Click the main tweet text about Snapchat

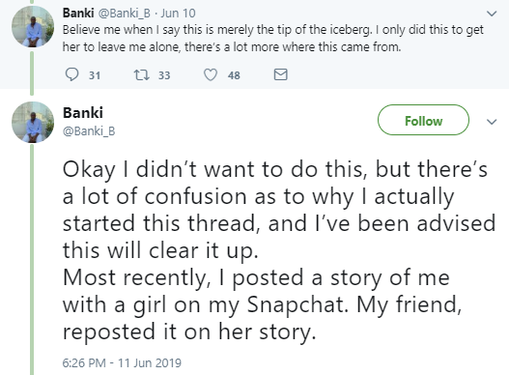pos(279,250)
